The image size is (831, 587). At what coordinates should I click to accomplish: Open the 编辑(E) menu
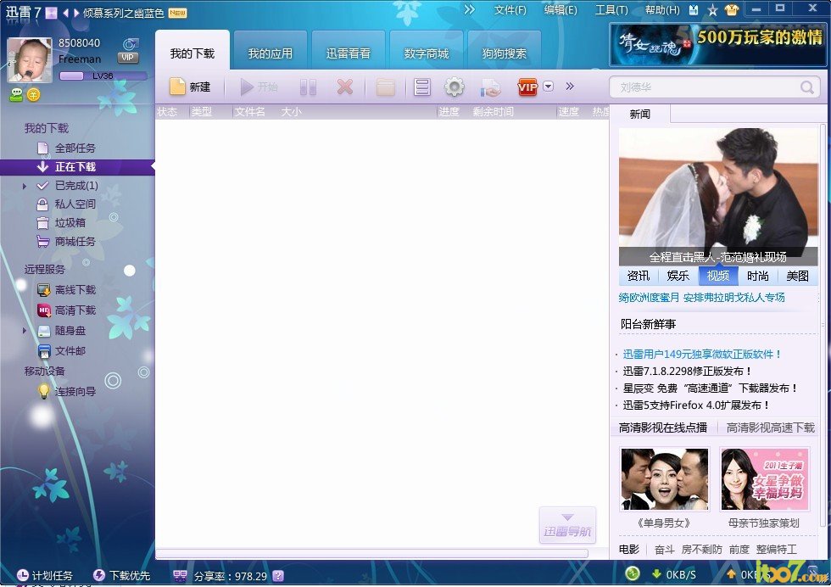(561, 10)
